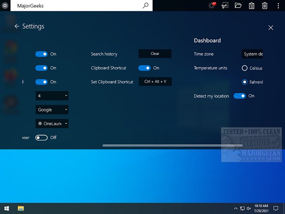Click the Ctrl + Alt + V shortcut button
Image resolution: width=285 pixels, height=214 pixels.
tap(155, 82)
